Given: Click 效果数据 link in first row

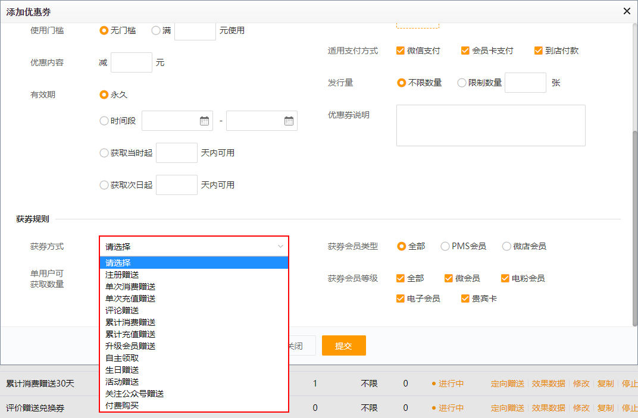Looking at the screenshot, I should click(x=548, y=384).
